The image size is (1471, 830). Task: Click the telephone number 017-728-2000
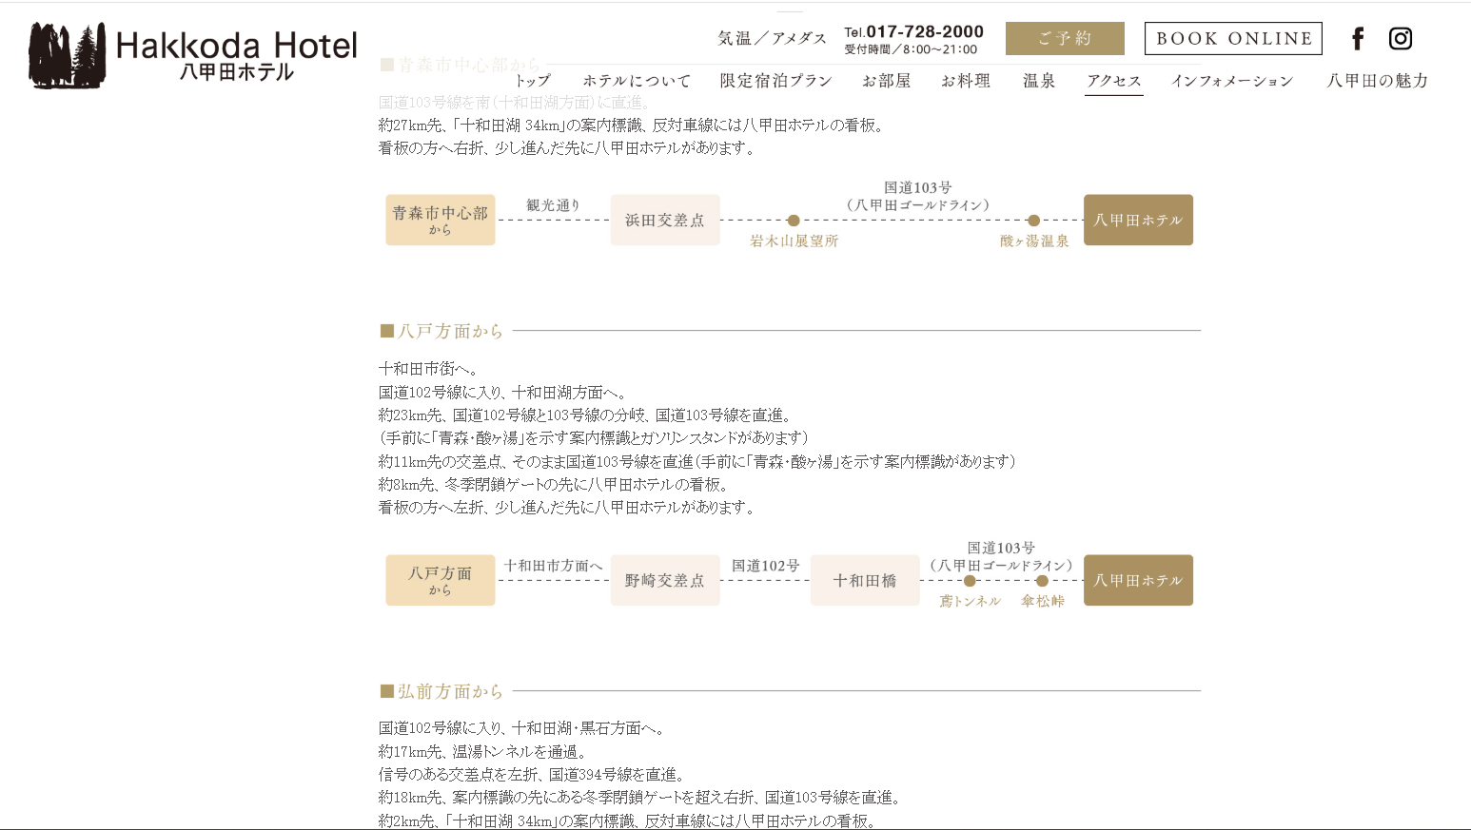pyautogui.click(x=924, y=32)
